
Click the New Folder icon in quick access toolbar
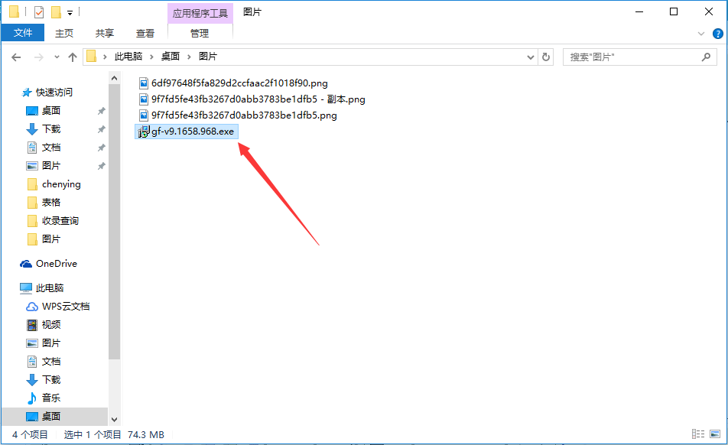tap(56, 12)
